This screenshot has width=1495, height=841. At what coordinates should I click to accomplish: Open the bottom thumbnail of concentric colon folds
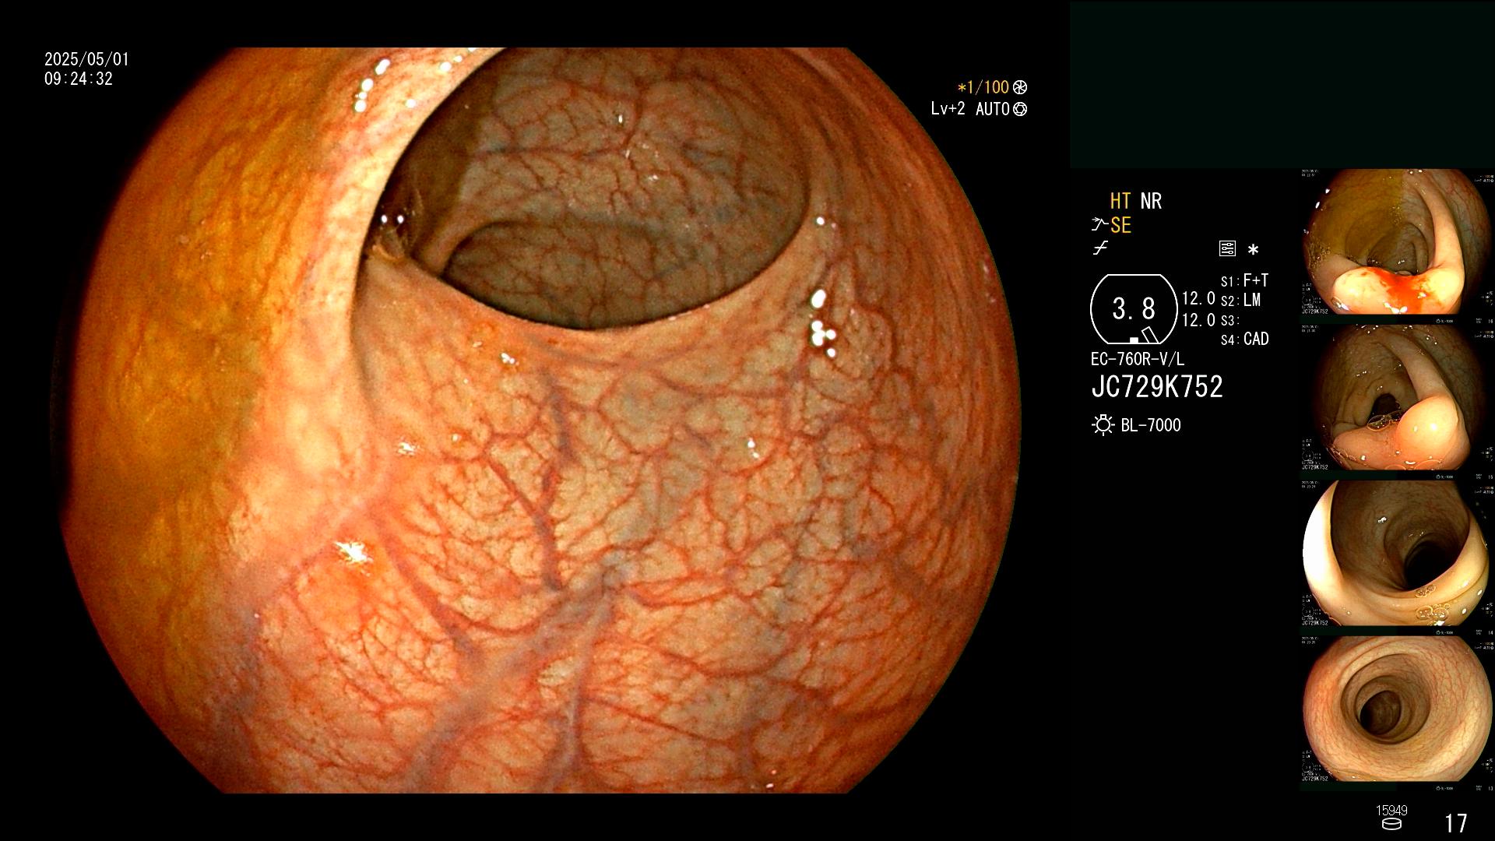pyautogui.click(x=1397, y=710)
